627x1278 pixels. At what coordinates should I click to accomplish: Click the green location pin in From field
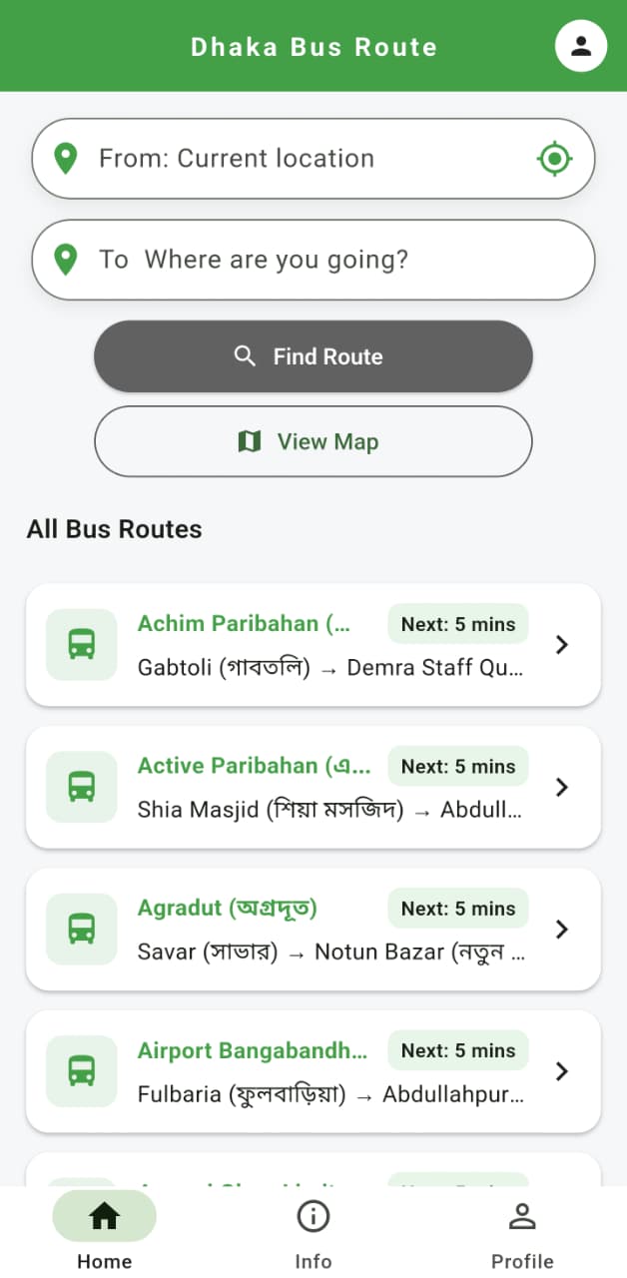point(65,157)
